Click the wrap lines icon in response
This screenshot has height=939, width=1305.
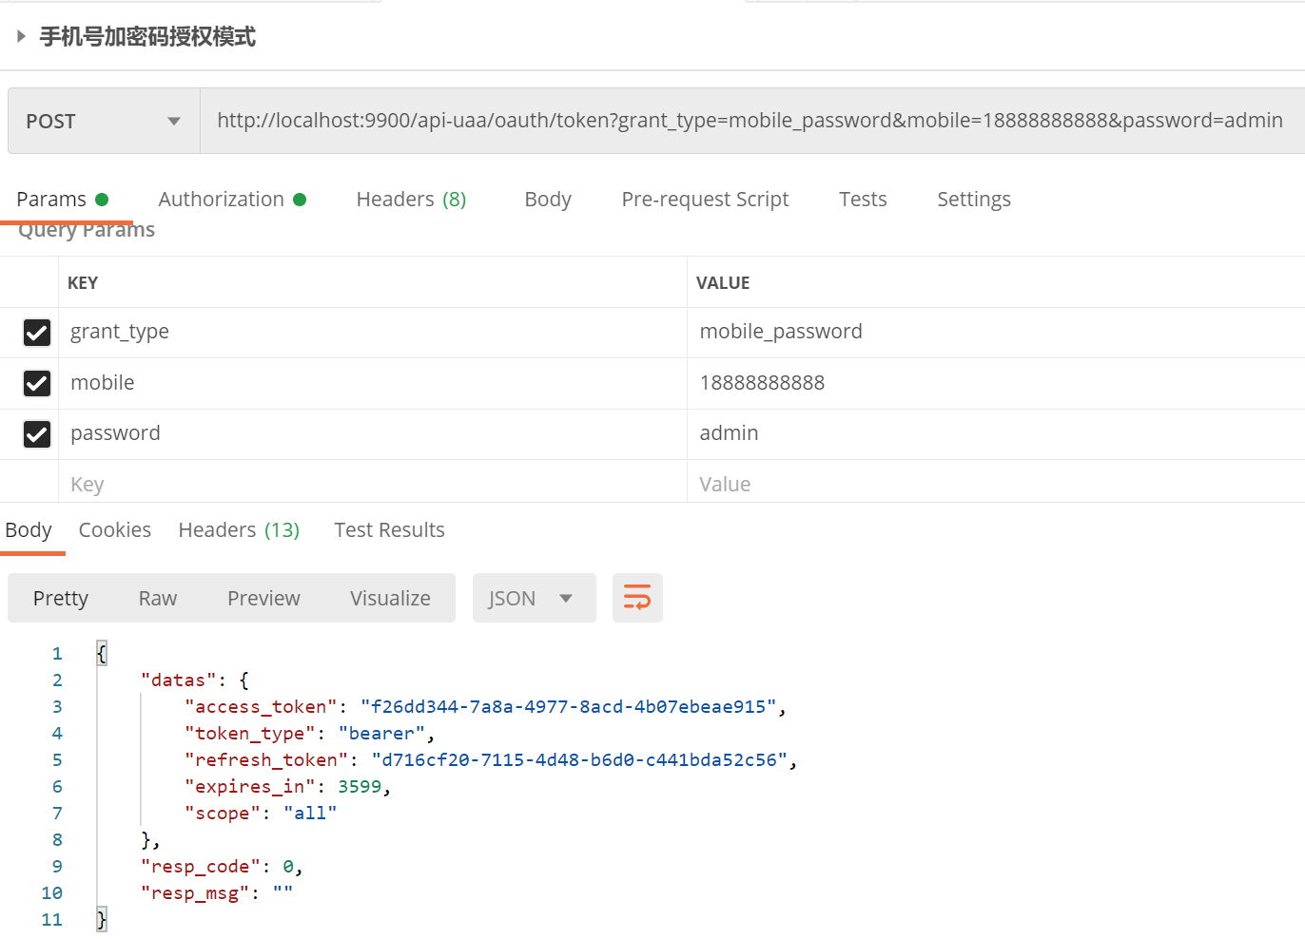pyautogui.click(x=637, y=598)
